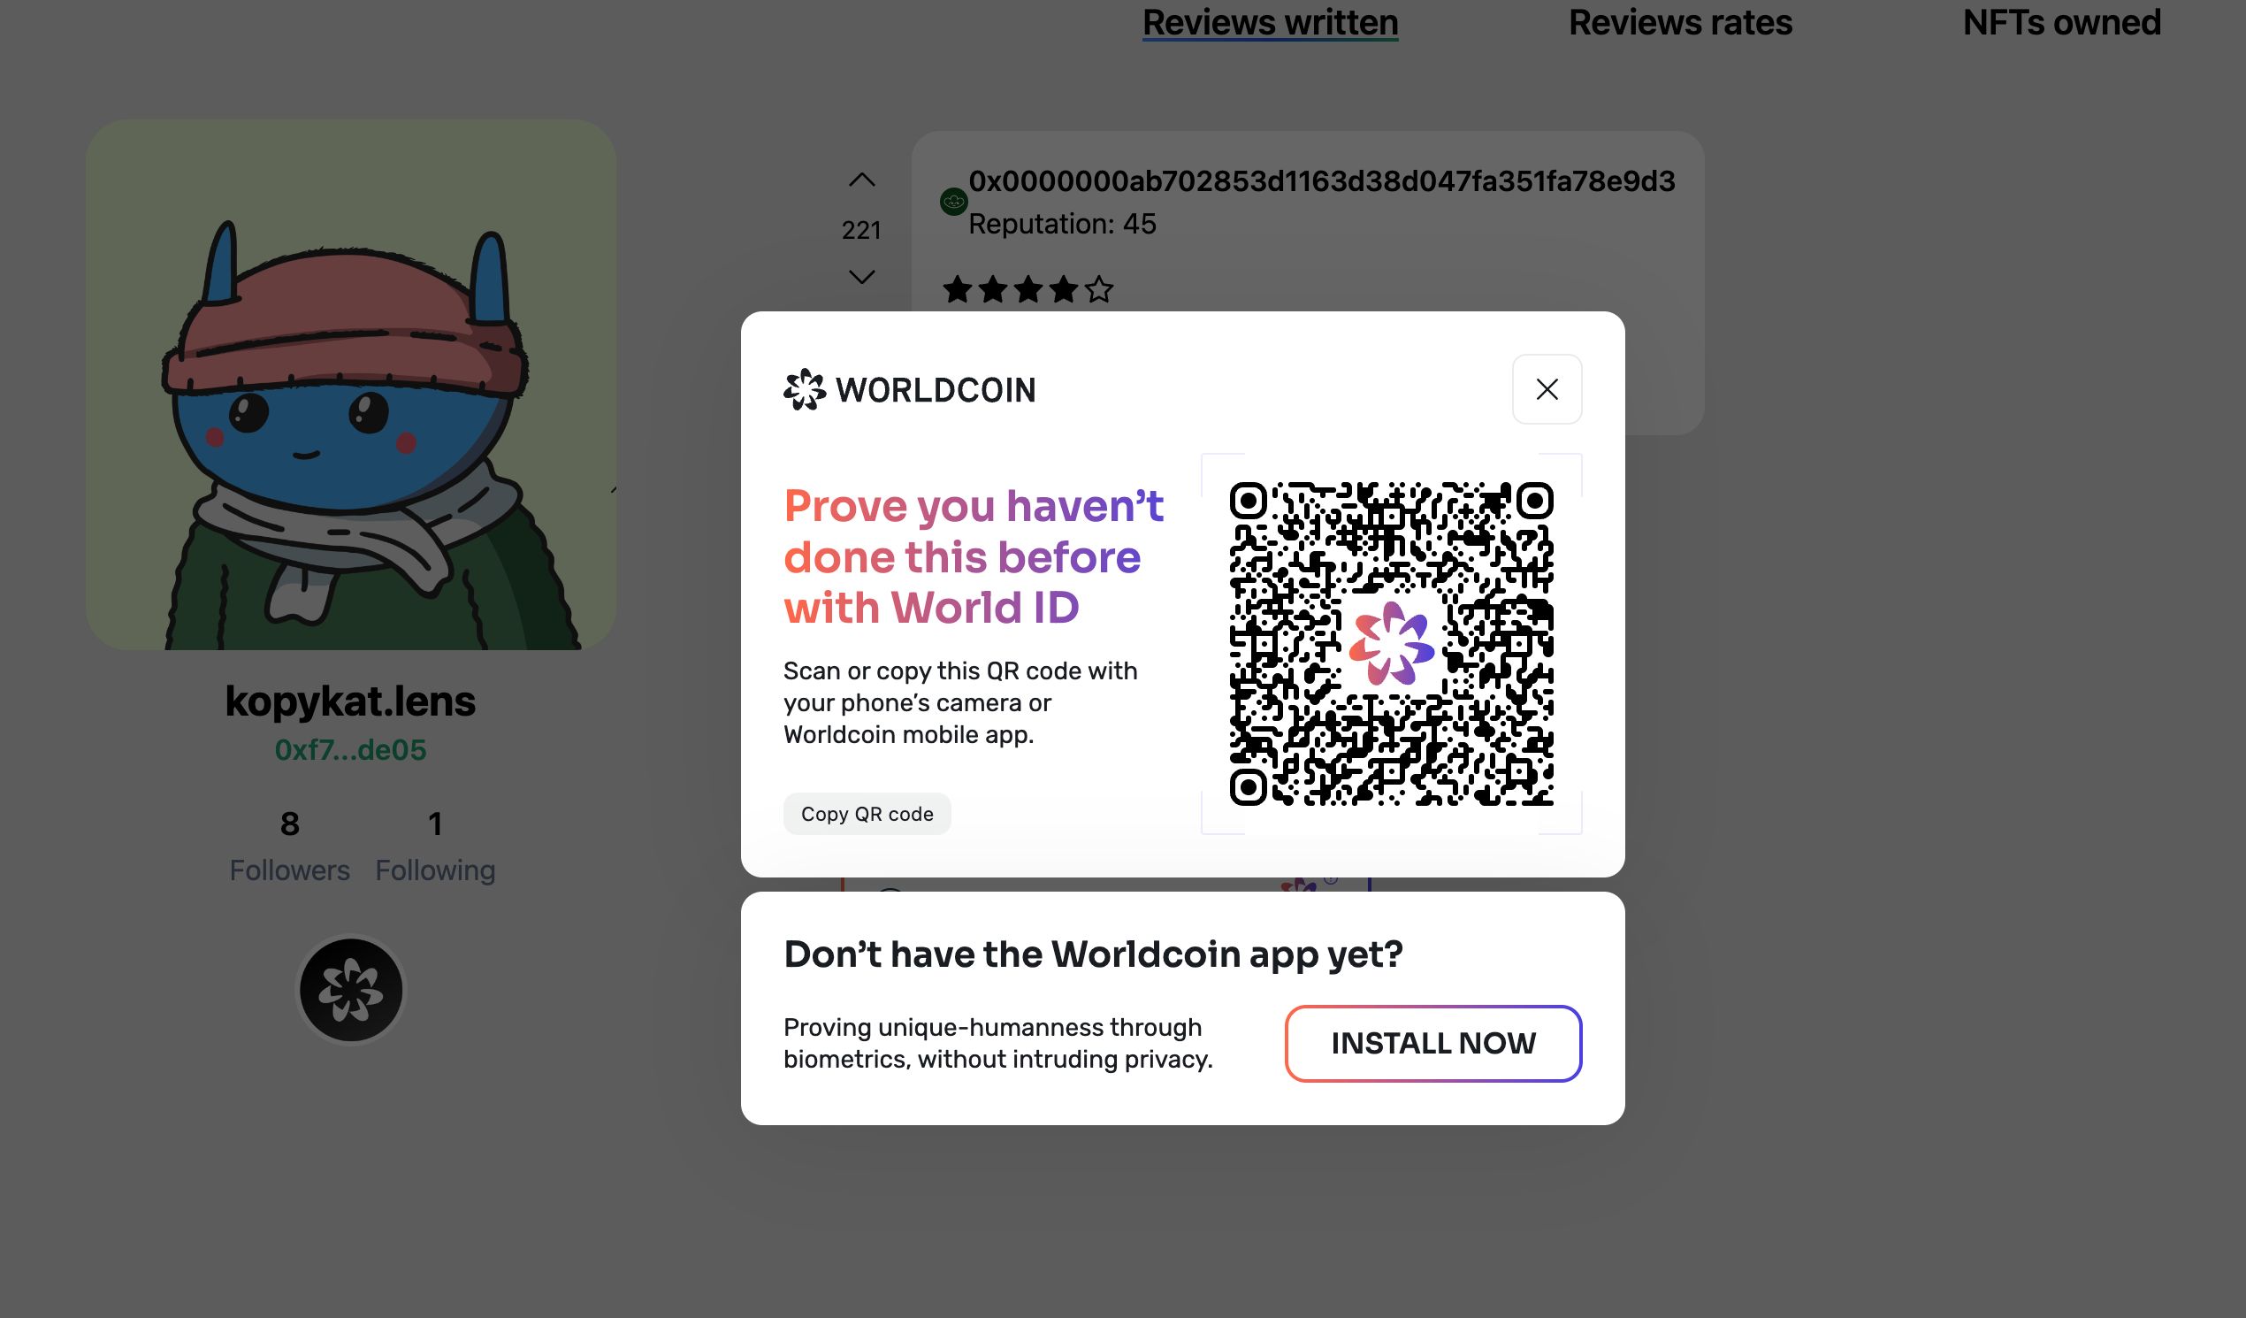Click the first filled star in the rating
The image size is (2246, 1318).
pyautogui.click(x=958, y=289)
